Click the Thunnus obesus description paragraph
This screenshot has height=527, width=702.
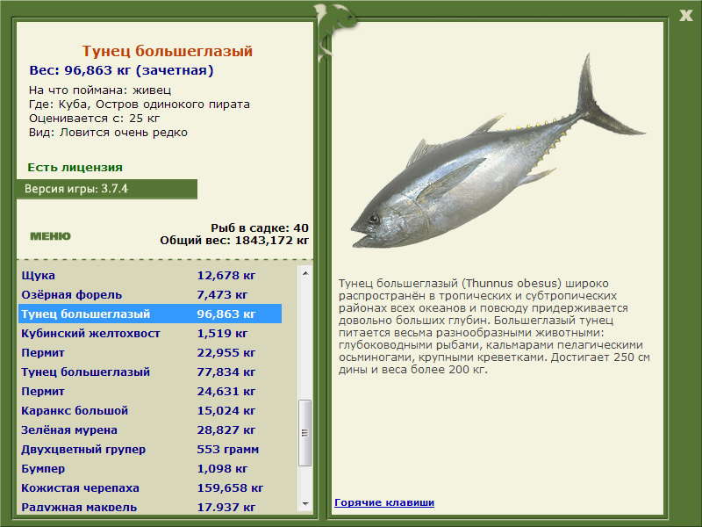pos(494,327)
